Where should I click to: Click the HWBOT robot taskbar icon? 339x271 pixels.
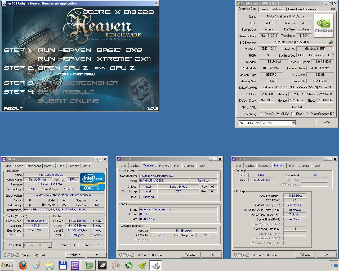click(x=155, y=265)
